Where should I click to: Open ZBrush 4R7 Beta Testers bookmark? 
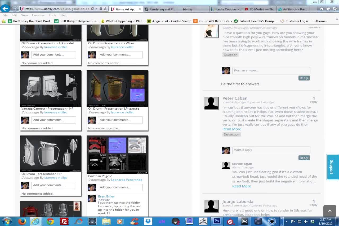(212, 21)
